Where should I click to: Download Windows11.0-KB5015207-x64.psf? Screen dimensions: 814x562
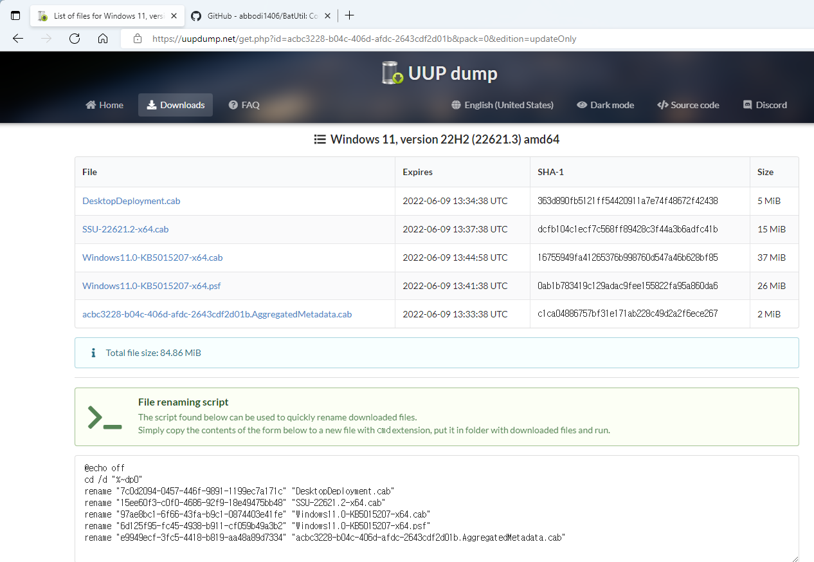(152, 286)
